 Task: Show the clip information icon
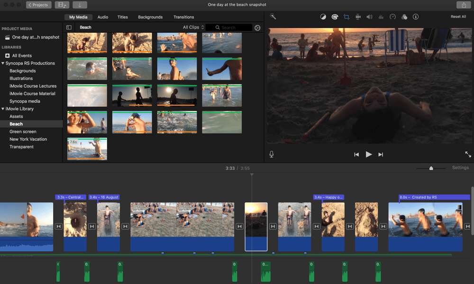click(416, 17)
